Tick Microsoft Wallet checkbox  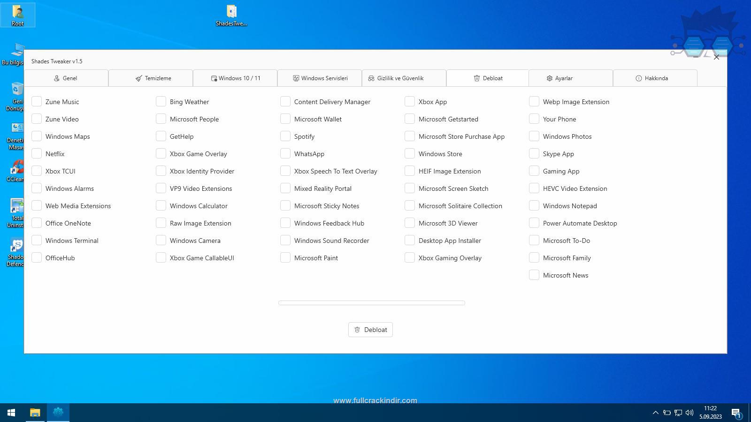tap(285, 119)
